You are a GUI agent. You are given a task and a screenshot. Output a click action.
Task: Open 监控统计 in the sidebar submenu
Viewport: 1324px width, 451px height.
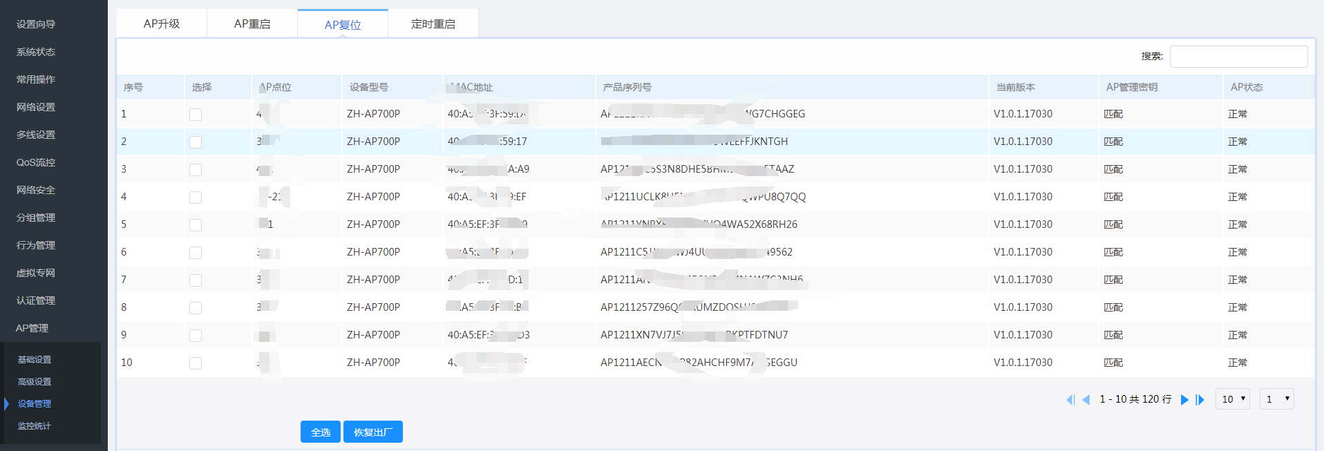(35, 426)
